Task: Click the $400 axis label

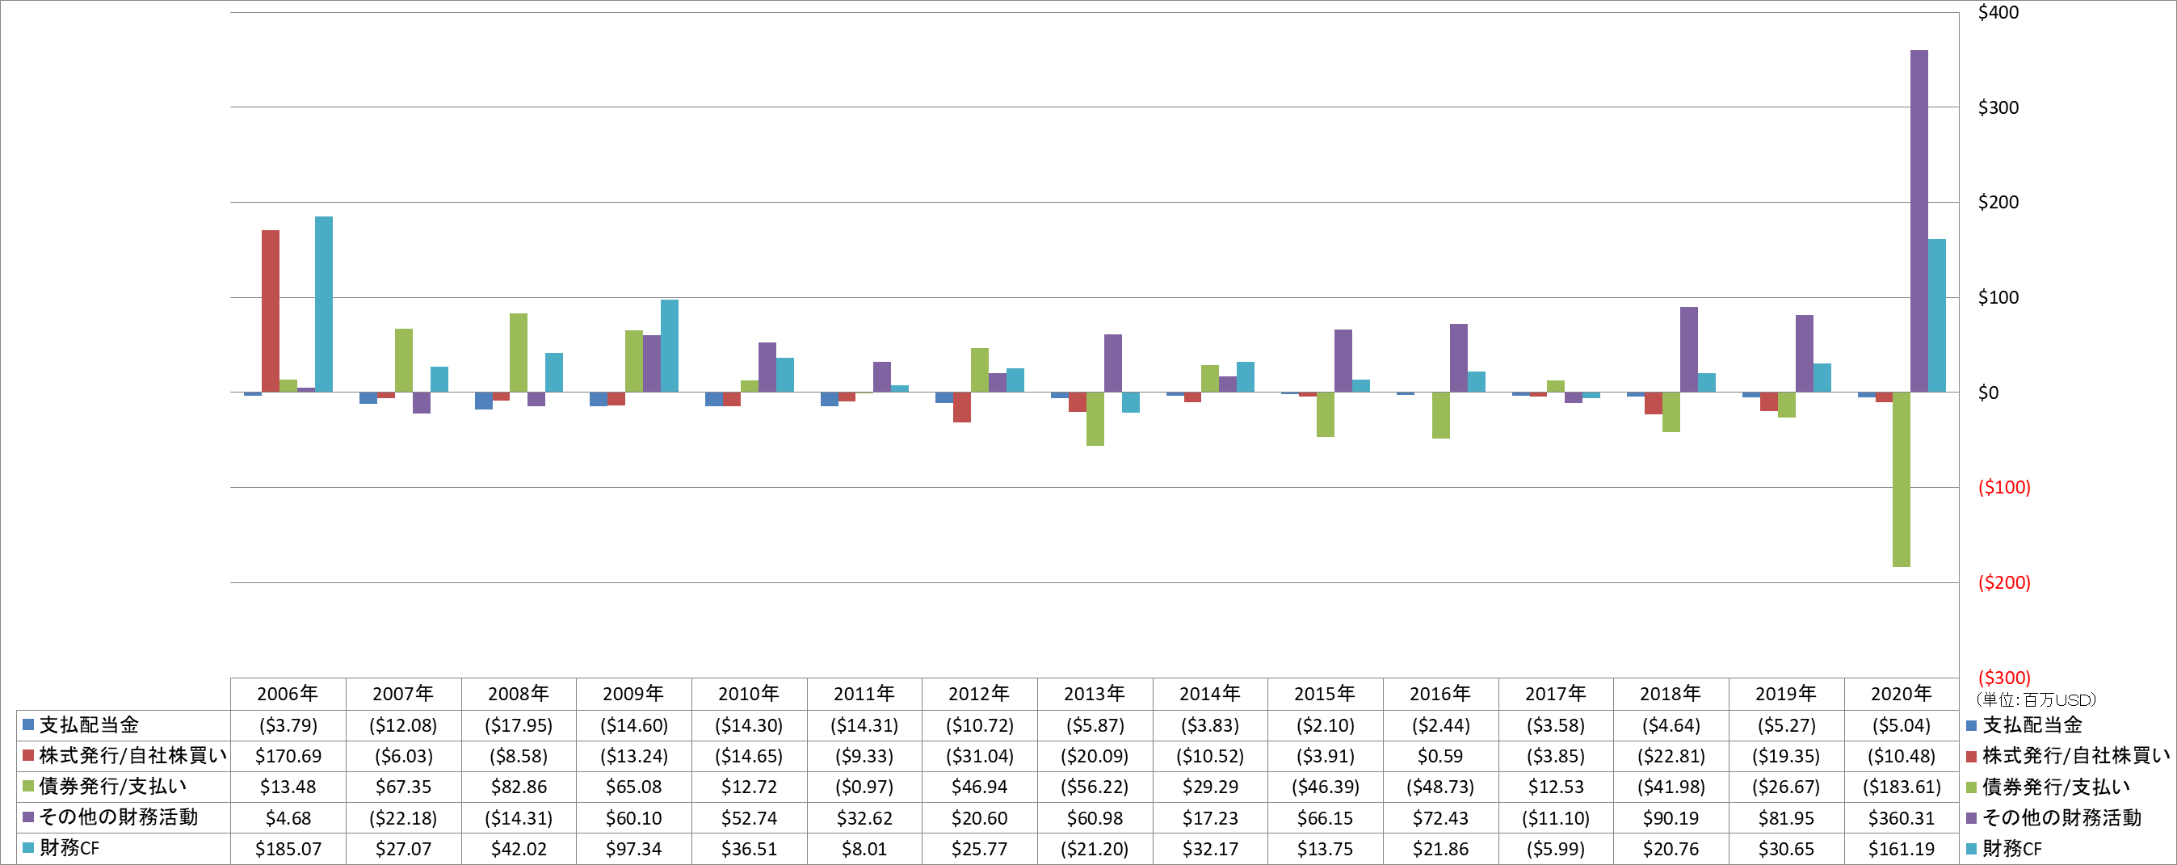Action: 1998,13
